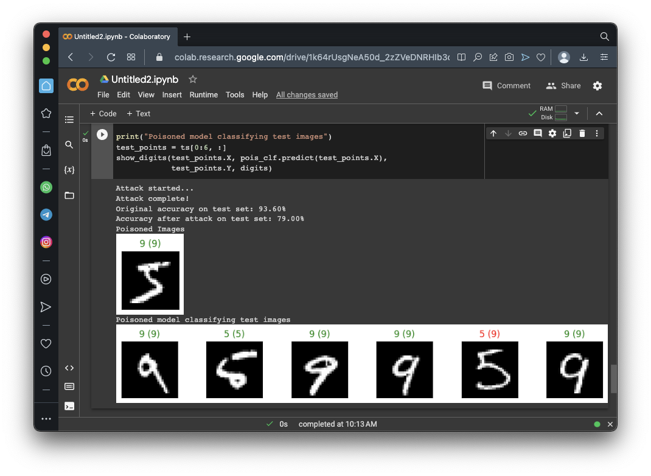
Task: Open table of contents sidebar panel
Action: pyautogui.click(x=69, y=119)
